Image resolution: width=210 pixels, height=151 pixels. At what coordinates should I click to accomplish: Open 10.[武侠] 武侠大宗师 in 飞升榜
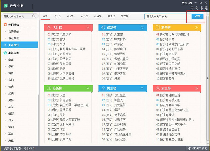coord(61,78)
